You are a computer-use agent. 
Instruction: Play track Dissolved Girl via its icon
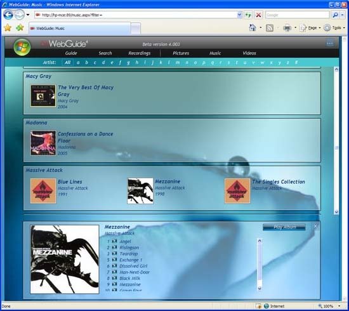point(114,266)
